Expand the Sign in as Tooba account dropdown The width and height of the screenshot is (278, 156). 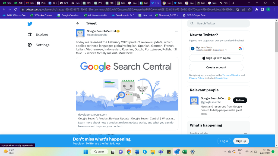[226, 50]
